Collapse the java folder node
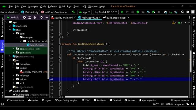 click(x=10, y=30)
